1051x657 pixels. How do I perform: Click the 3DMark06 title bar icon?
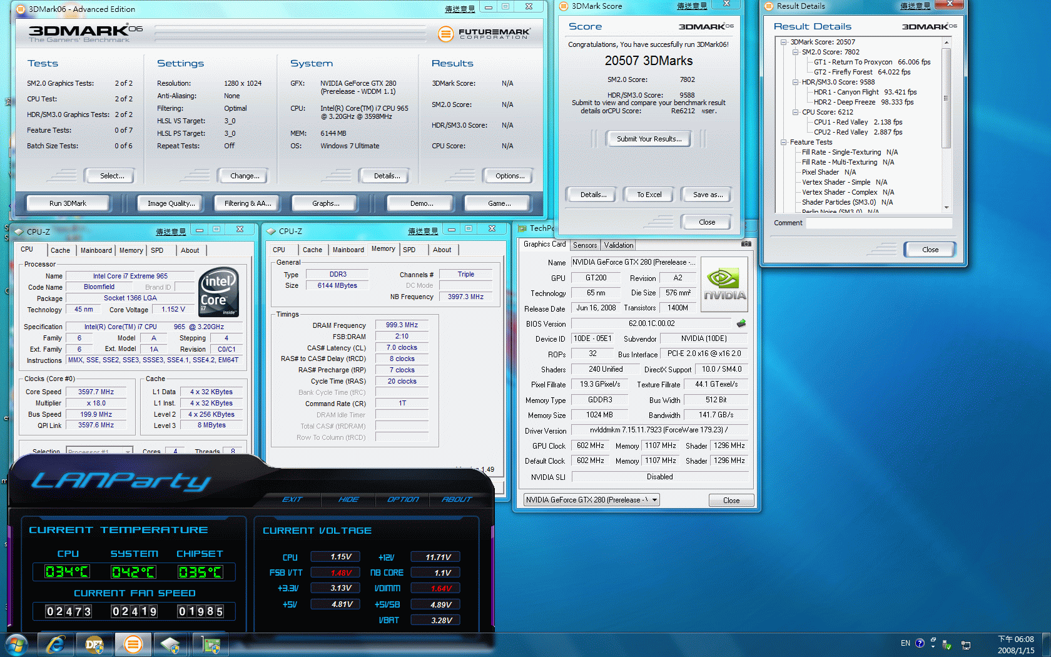(21, 9)
